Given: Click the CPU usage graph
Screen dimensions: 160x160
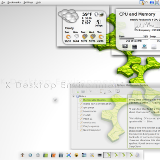Looking at the screenshot, I should 147,25.
